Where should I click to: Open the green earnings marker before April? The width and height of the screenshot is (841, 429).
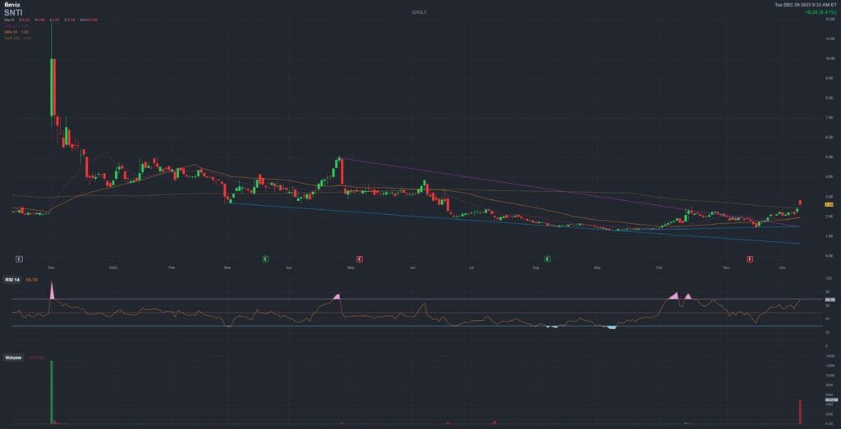pyautogui.click(x=265, y=258)
